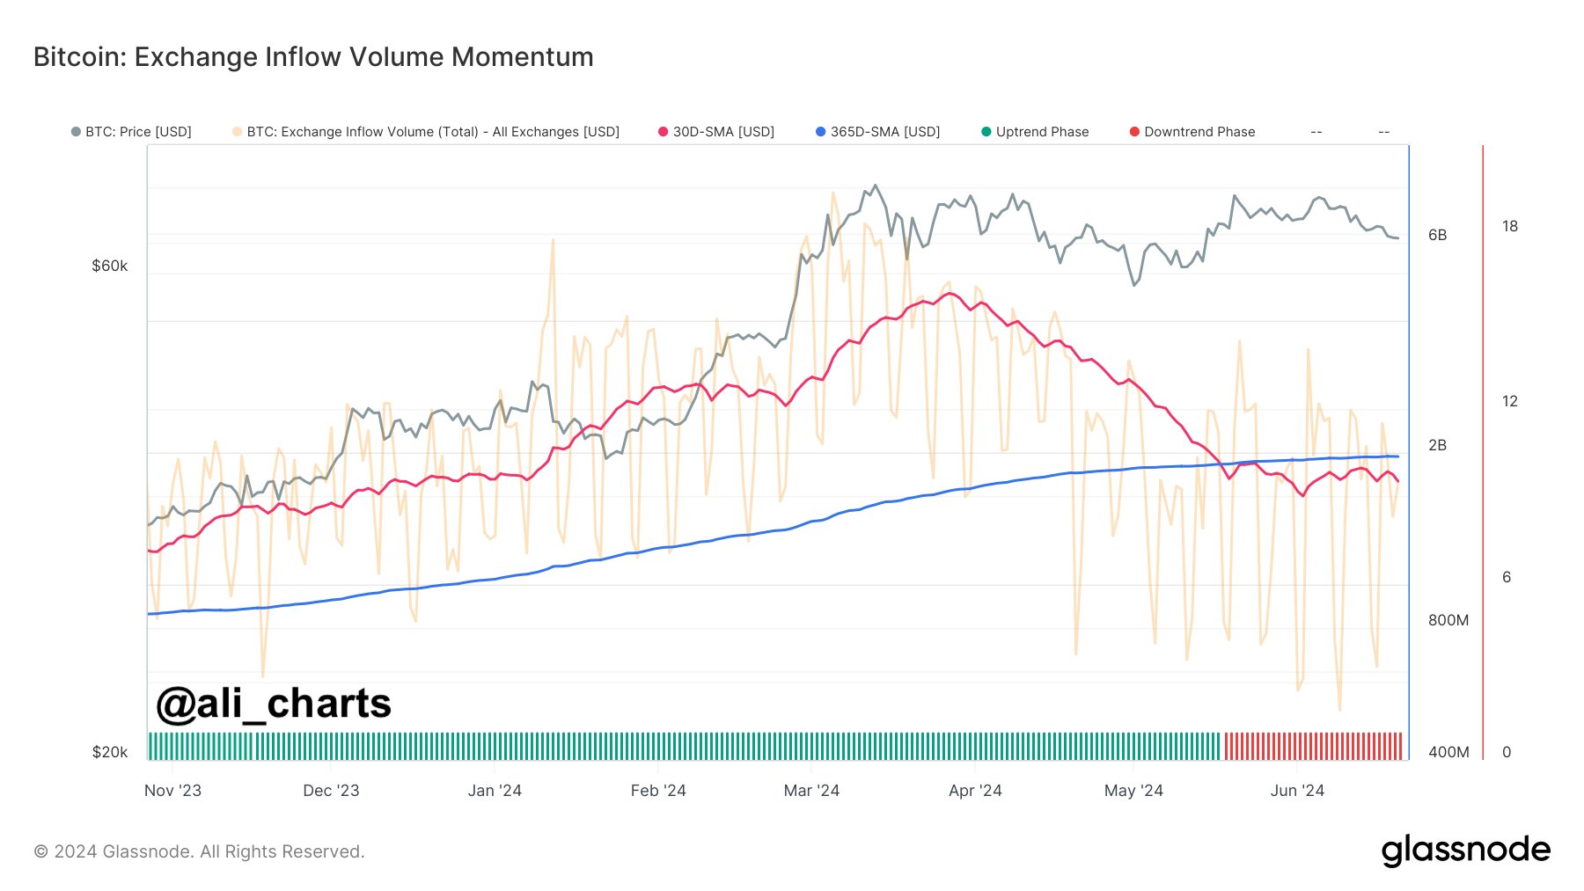Click the Apr '24 x-axis label

click(975, 791)
